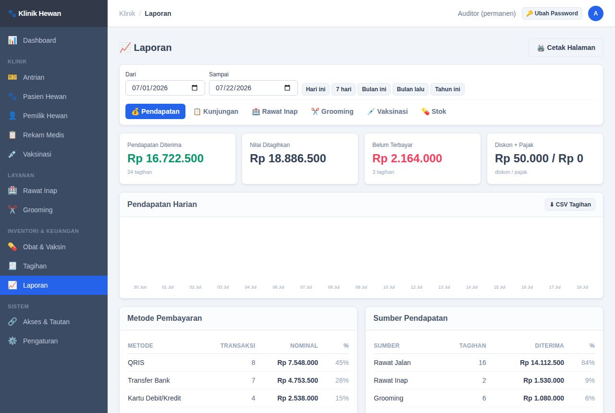Click the Rawat Inap hospital icon in sidebar
Screen dimensions: 615x413
(12, 191)
